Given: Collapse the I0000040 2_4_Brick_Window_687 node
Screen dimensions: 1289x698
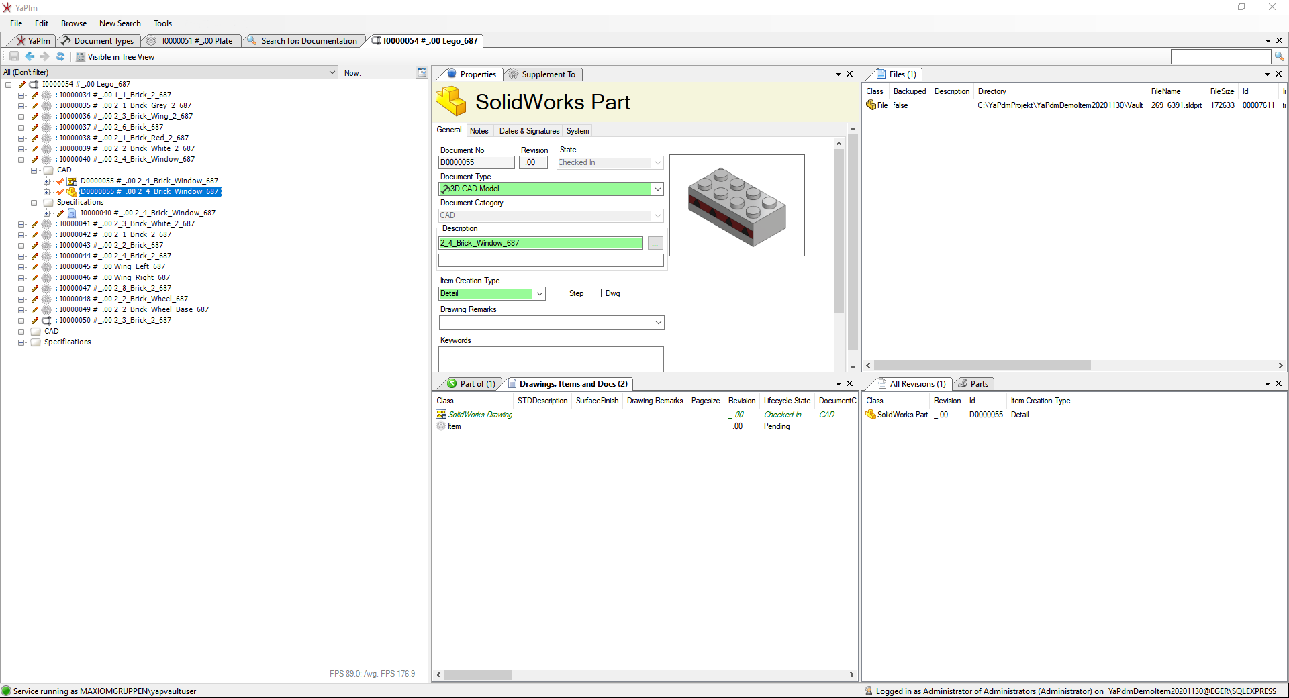Looking at the screenshot, I should click(x=21, y=160).
